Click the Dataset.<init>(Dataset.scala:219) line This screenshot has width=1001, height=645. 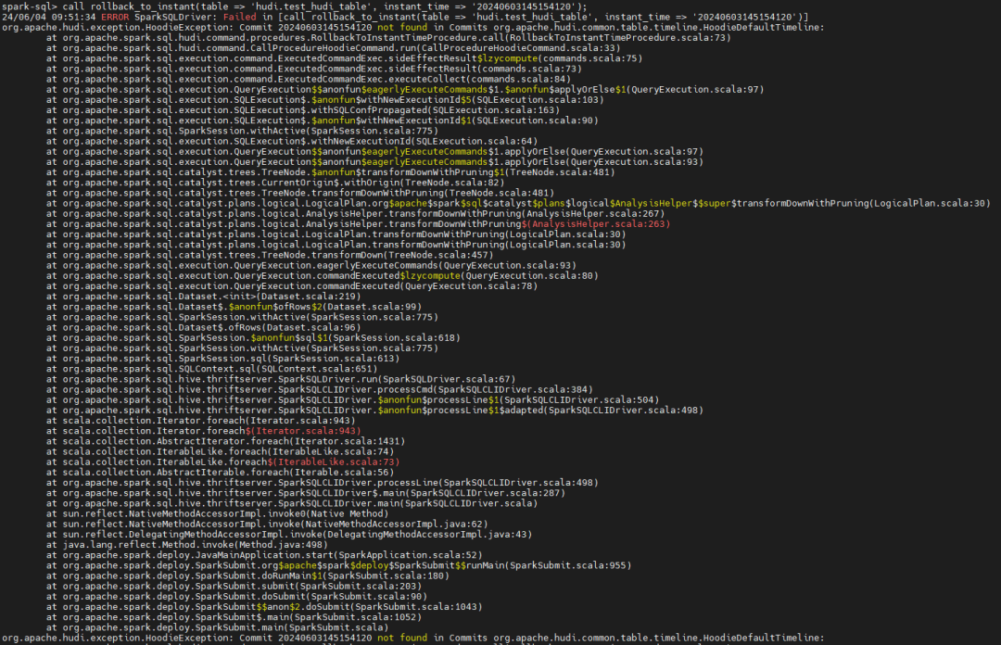[204, 297]
